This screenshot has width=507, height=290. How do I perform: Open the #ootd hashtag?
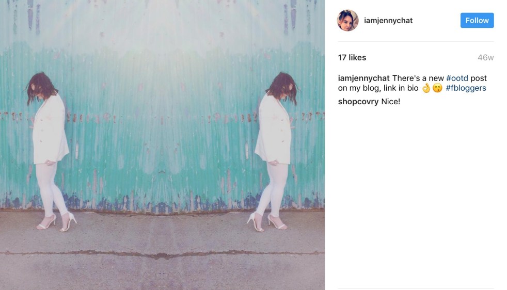[x=457, y=78]
